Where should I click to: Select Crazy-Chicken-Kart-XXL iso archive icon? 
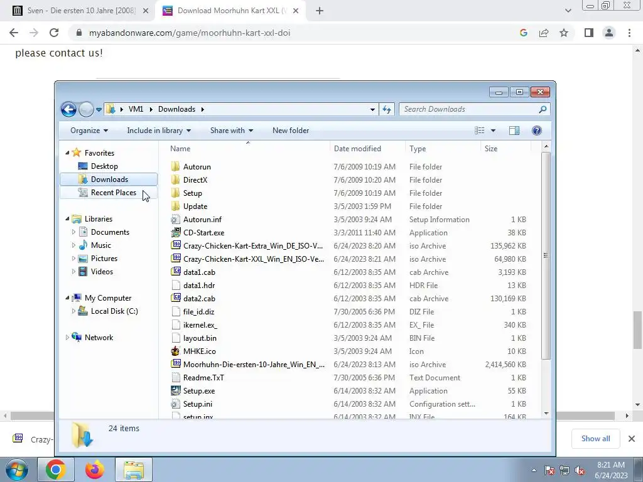click(x=176, y=259)
